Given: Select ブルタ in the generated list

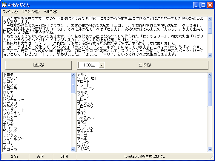Looking at the screenshot, I should coord(82,92).
